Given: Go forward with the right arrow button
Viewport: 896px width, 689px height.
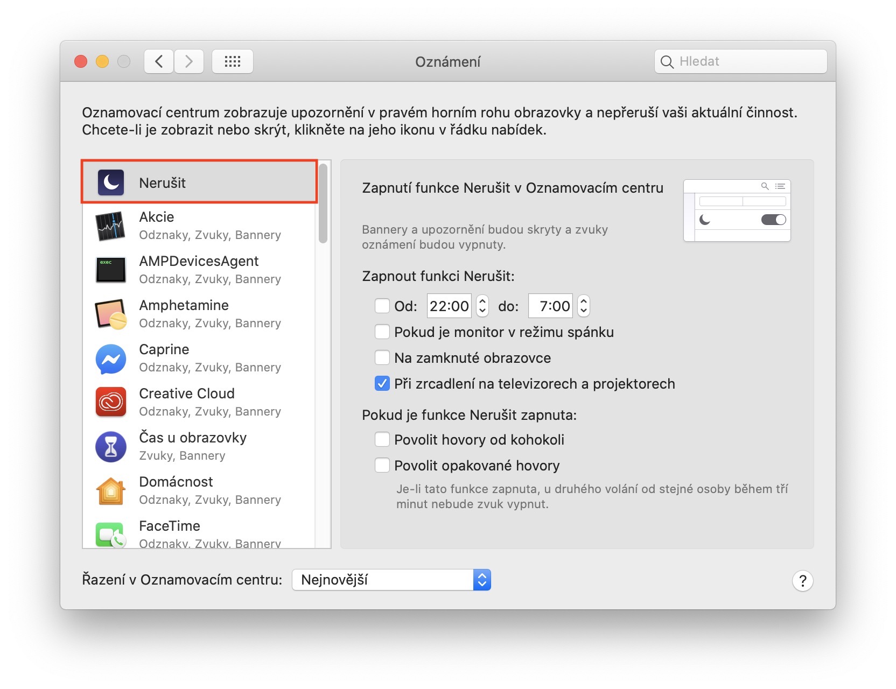Looking at the screenshot, I should point(189,61).
